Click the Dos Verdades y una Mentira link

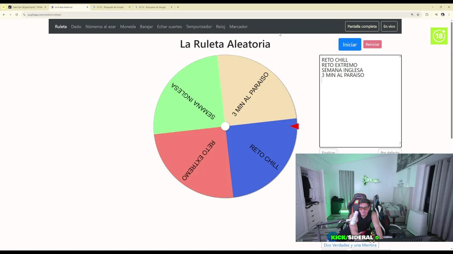coord(350,245)
